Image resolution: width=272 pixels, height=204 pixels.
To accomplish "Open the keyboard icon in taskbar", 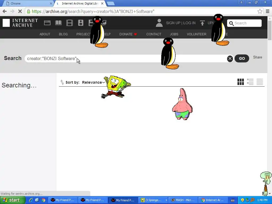I will (233, 200).
